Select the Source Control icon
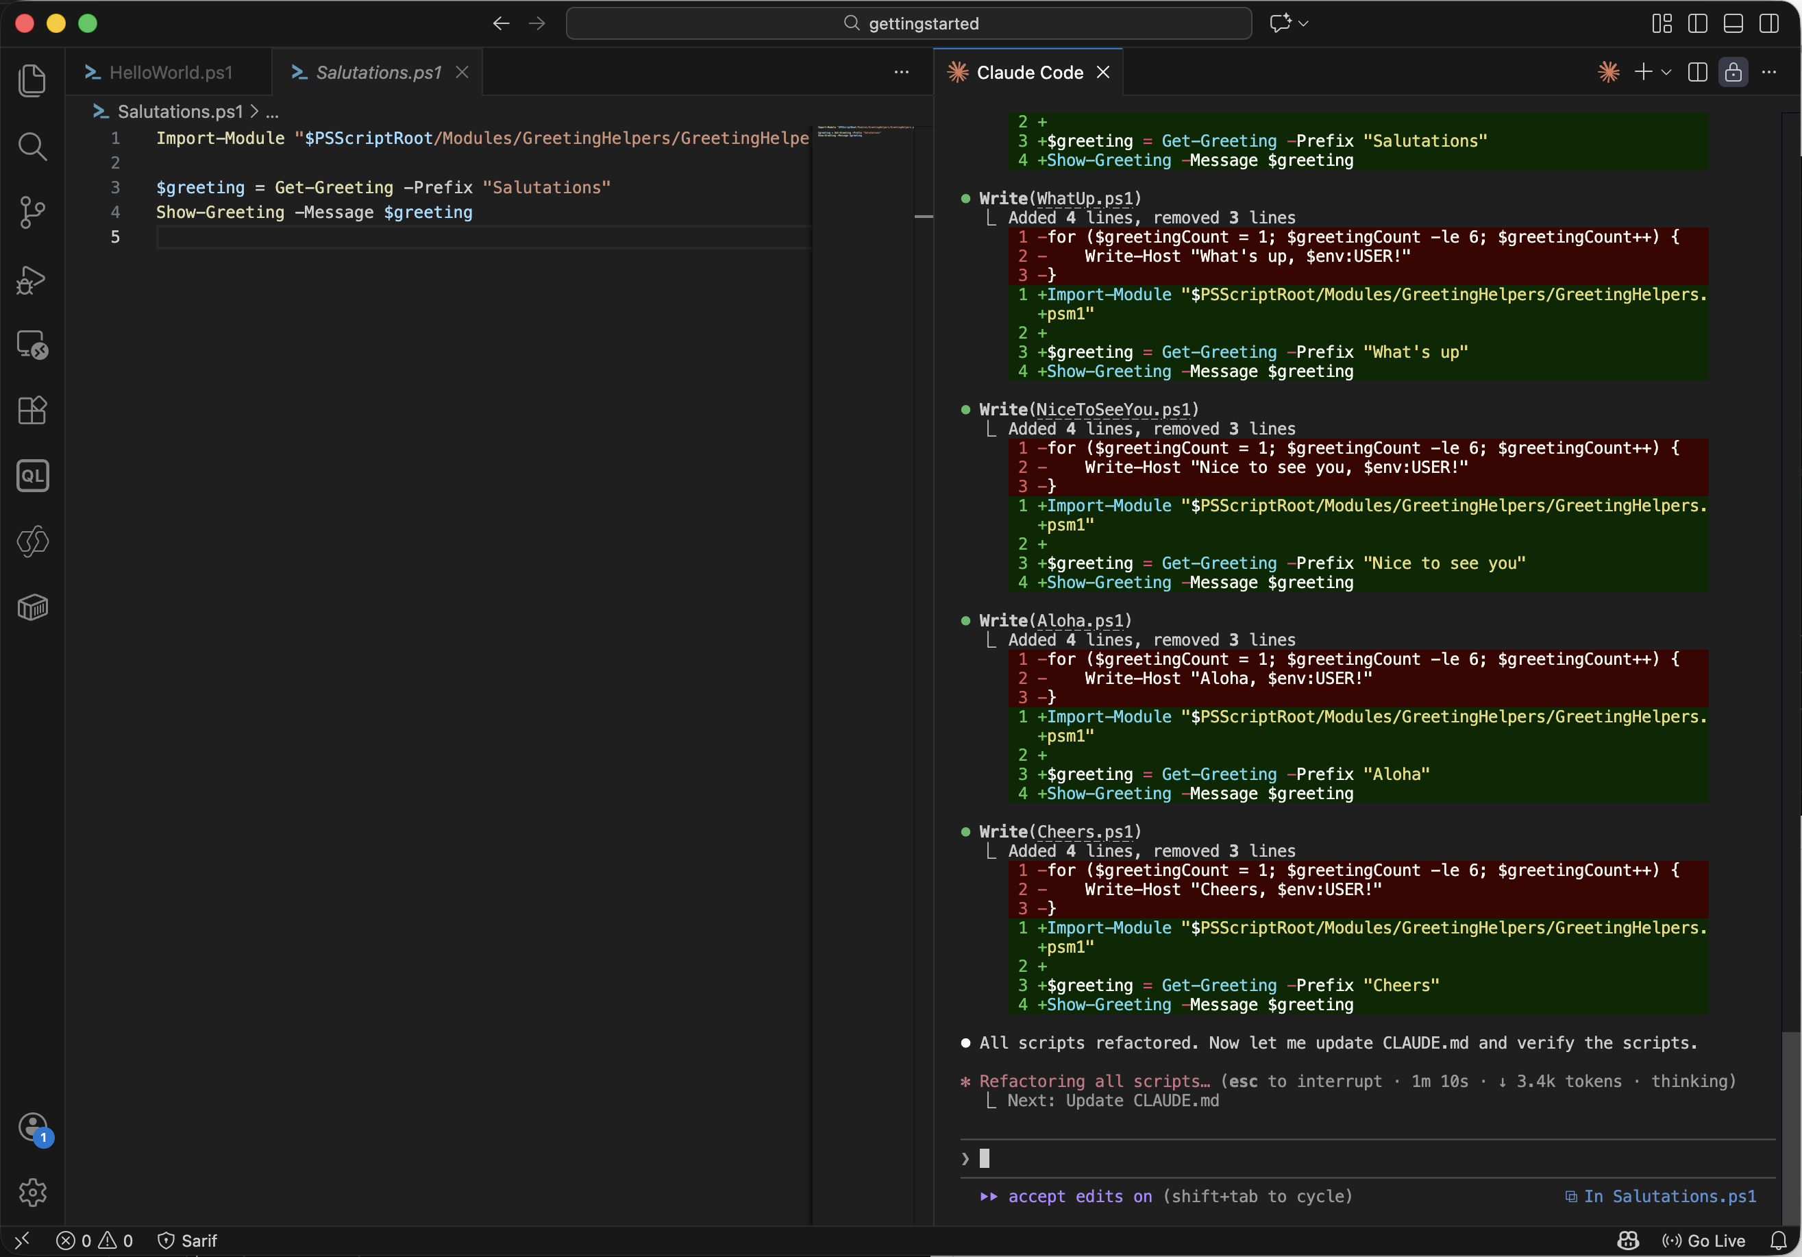This screenshot has height=1257, width=1802. pyautogui.click(x=32, y=212)
